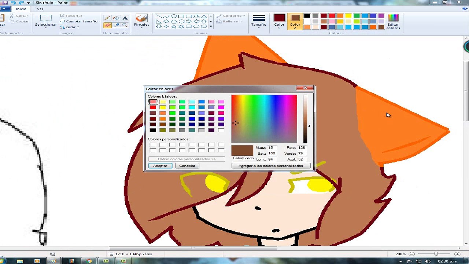Click the Cortar cut button
Screen dimensions: 469x264
(19, 16)
